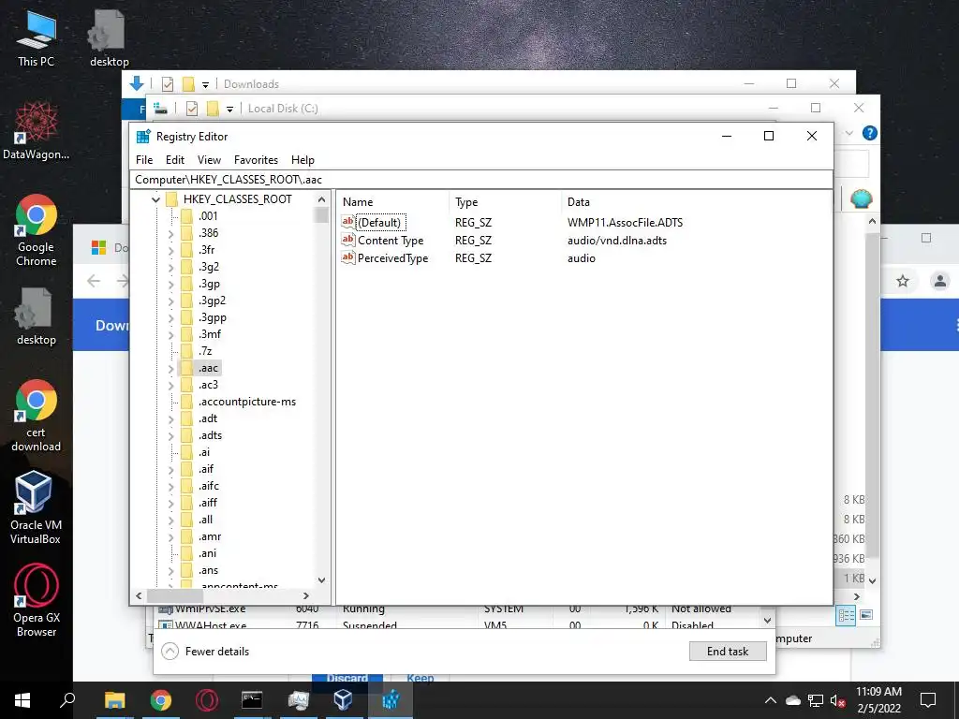Switch to VirtualBox taskbar icon
The height and width of the screenshot is (719, 959).
tap(343, 700)
